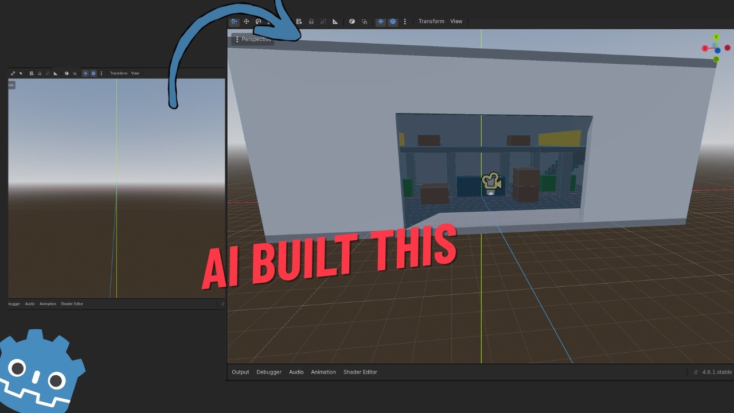Activate the ruler measure tool in large toolbar
The height and width of the screenshot is (413, 734).
pos(335,21)
